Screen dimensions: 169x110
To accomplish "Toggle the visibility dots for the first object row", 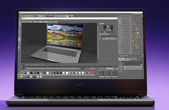I will (130, 17).
